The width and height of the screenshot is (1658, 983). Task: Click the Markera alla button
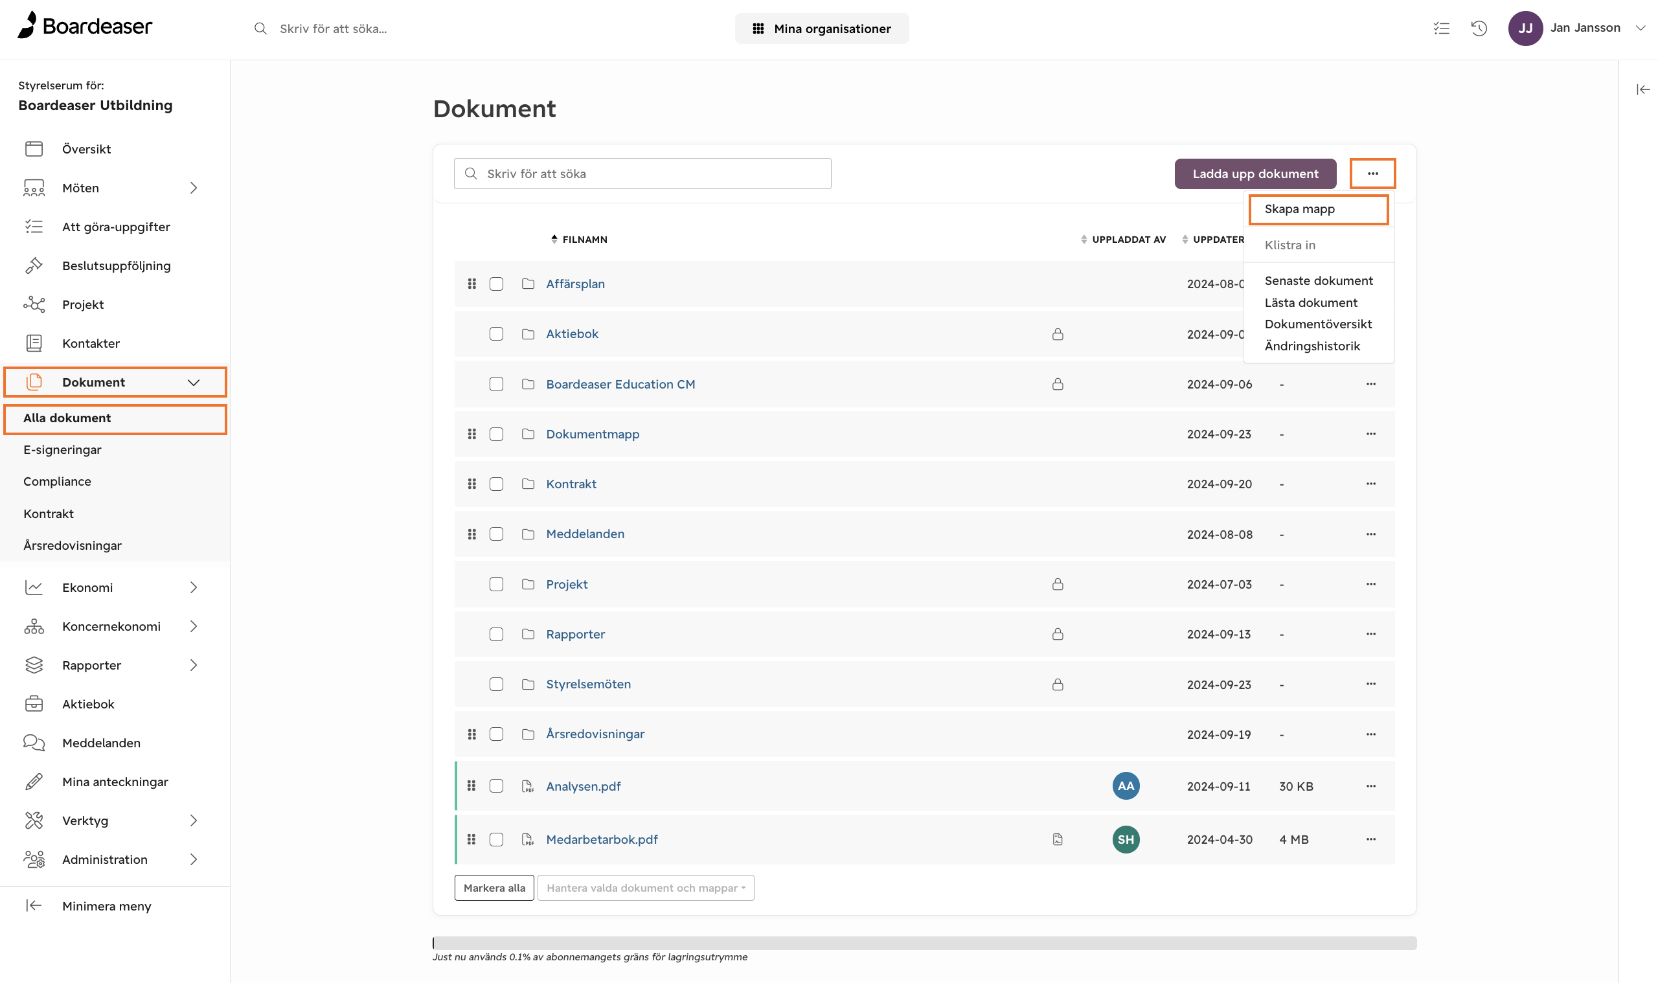point(494,888)
